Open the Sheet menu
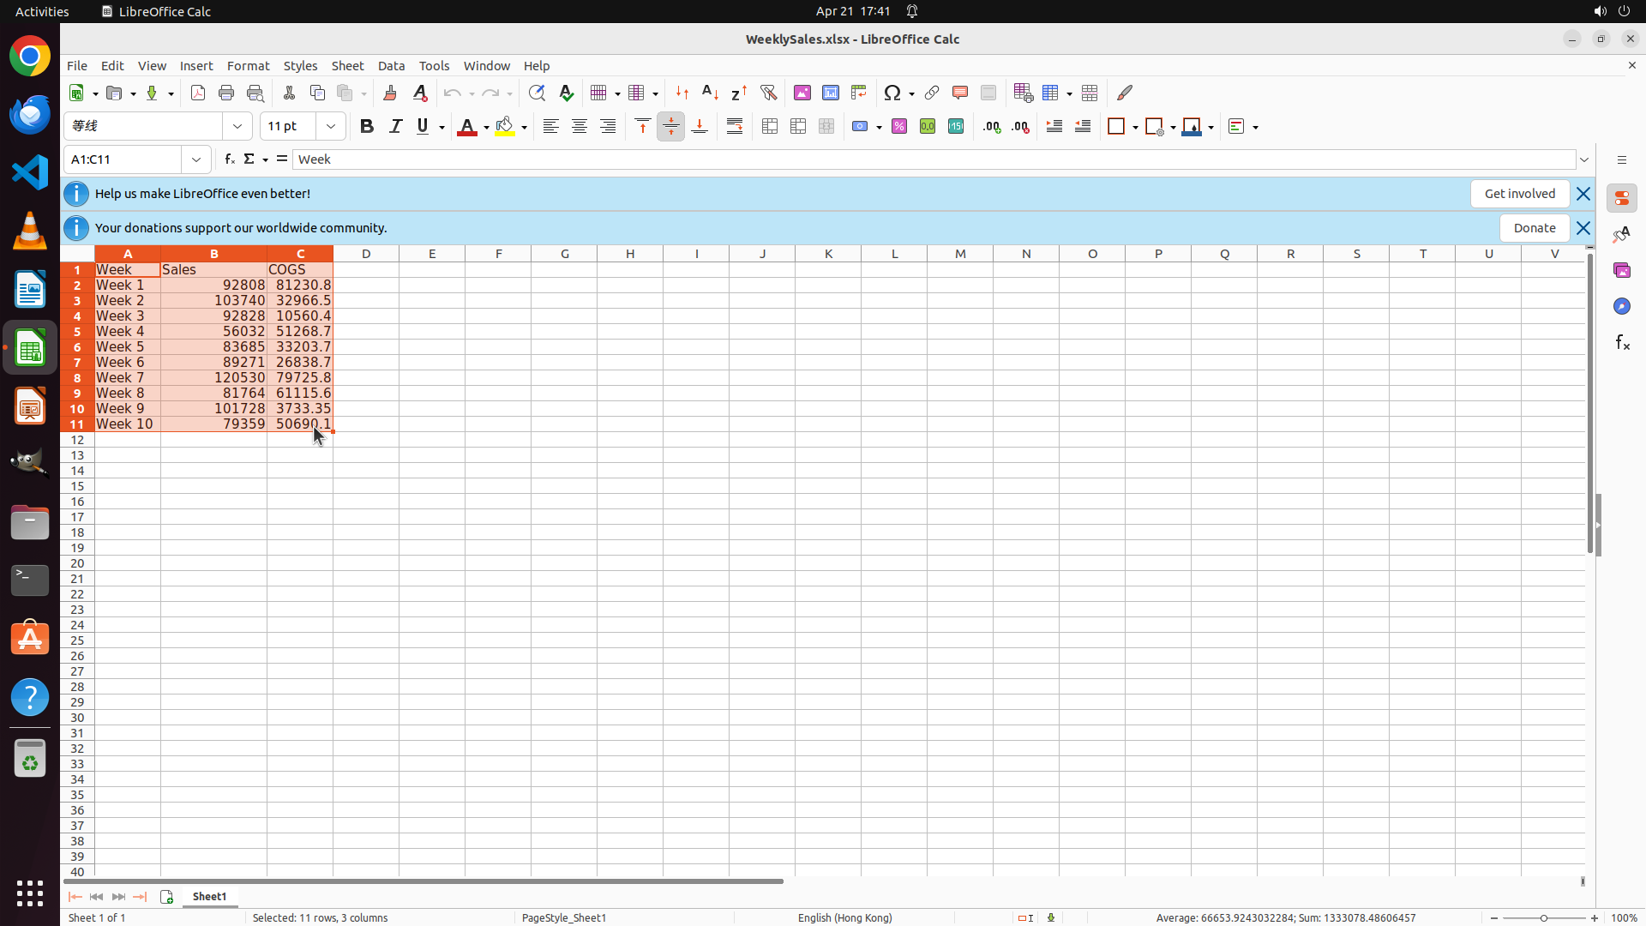This screenshot has height=926, width=1646. tap(347, 66)
